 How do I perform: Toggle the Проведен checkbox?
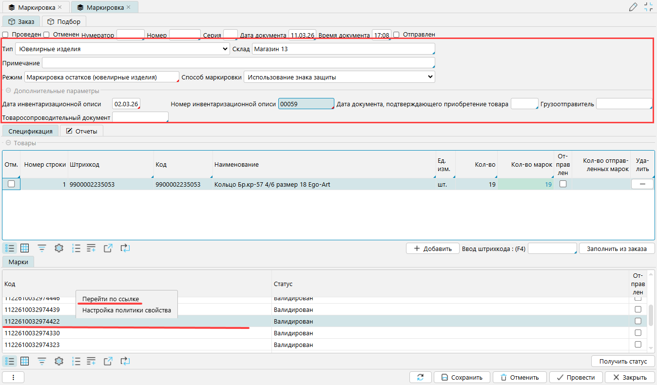[x=5, y=35]
